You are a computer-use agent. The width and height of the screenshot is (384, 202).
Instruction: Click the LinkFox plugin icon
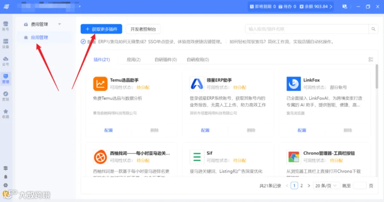pos(294,84)
